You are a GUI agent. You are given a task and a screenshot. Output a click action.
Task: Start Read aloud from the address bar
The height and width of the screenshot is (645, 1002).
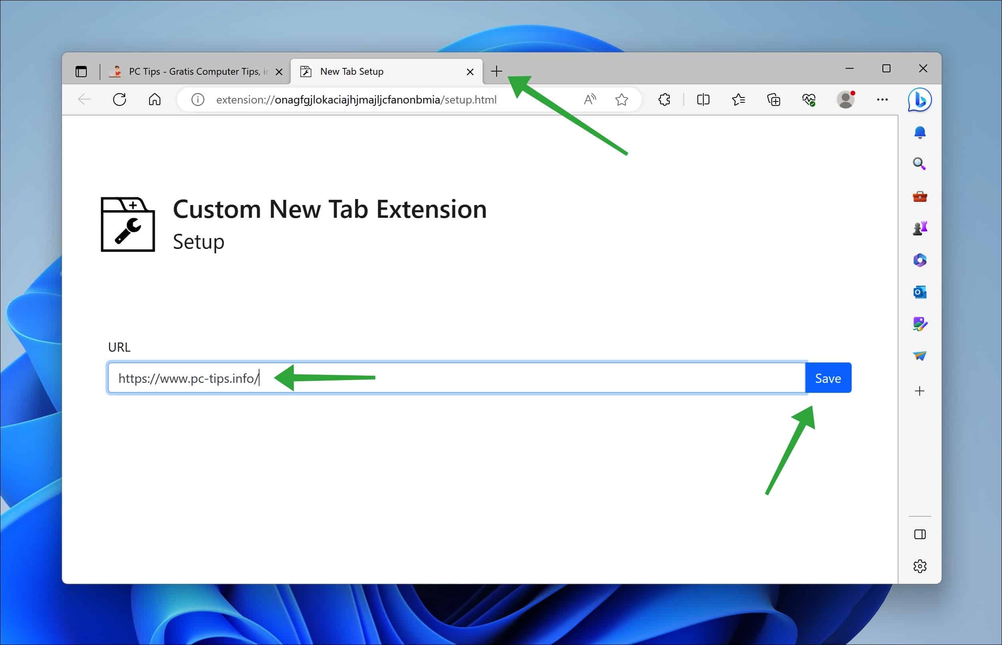[x=590, y=99]
